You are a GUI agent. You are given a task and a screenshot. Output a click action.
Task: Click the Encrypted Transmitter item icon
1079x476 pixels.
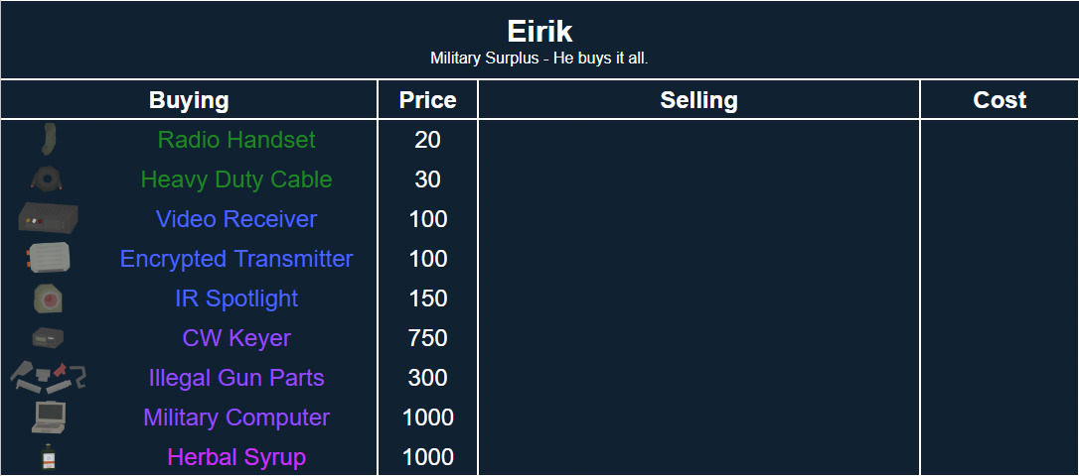pos(48,259)
